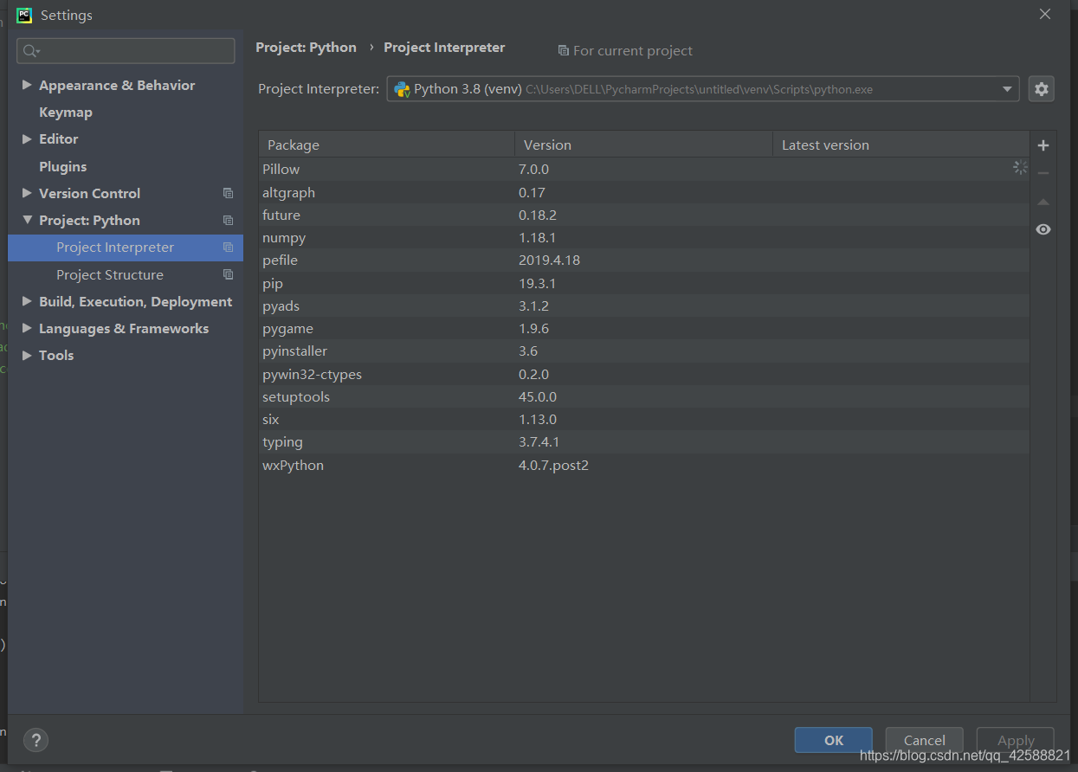This screenshot has width=1078, height=772.
Task: Click the plus icon to install package
Action: pos(1043,145)
